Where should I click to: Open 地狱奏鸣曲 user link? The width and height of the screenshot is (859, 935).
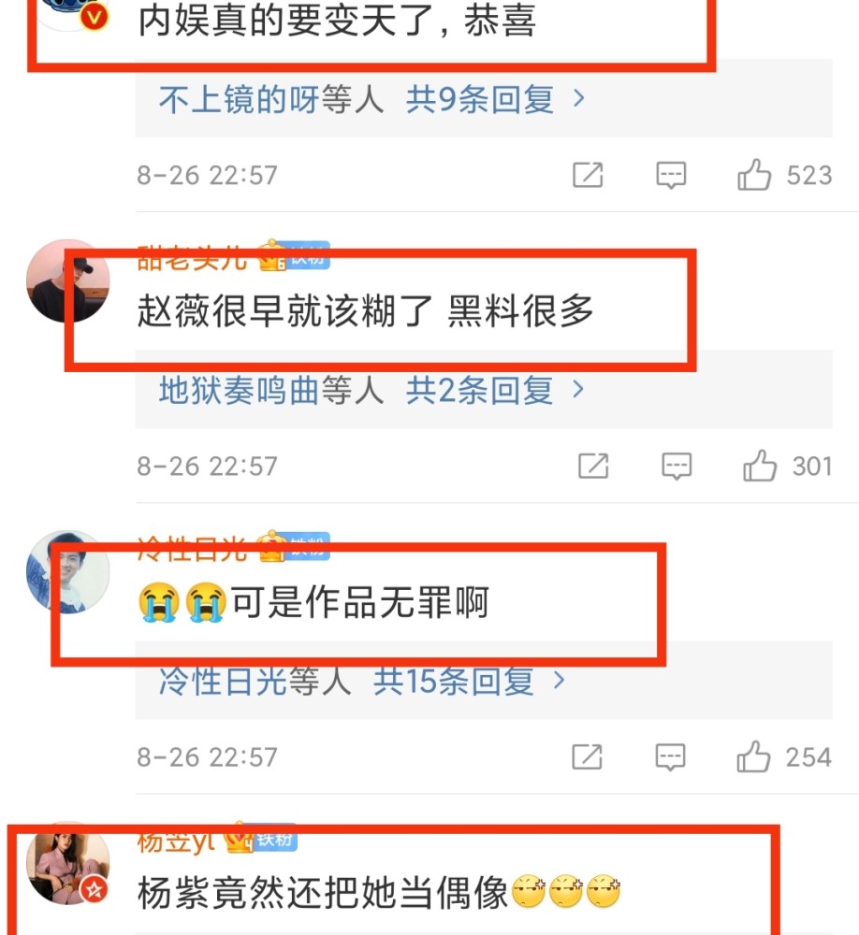click(239, 390)
